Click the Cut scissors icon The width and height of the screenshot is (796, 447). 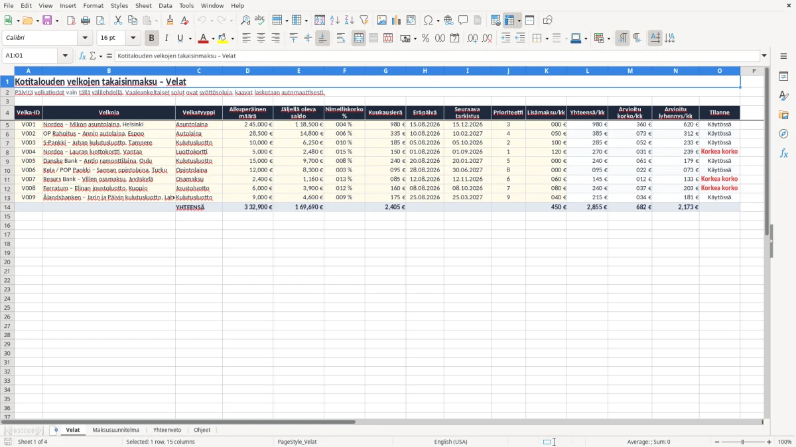pos(118,21)
